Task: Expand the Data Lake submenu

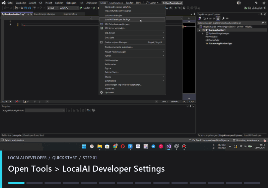Action: (x=132, y=38)
